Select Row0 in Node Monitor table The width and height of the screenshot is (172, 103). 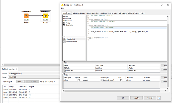(5, 89)
